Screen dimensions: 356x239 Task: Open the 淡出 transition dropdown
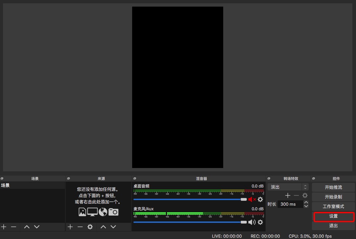[288, 187]
